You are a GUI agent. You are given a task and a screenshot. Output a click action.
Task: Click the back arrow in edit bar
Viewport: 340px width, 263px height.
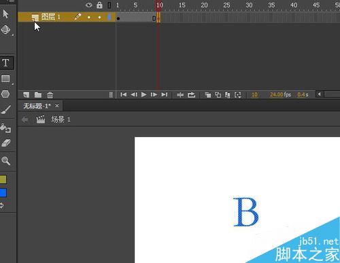(25, 119)
